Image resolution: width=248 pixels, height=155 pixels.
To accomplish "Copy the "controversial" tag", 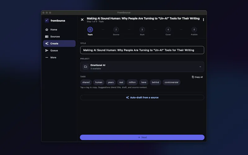I will pyautogui.click(x=171, y=82).
